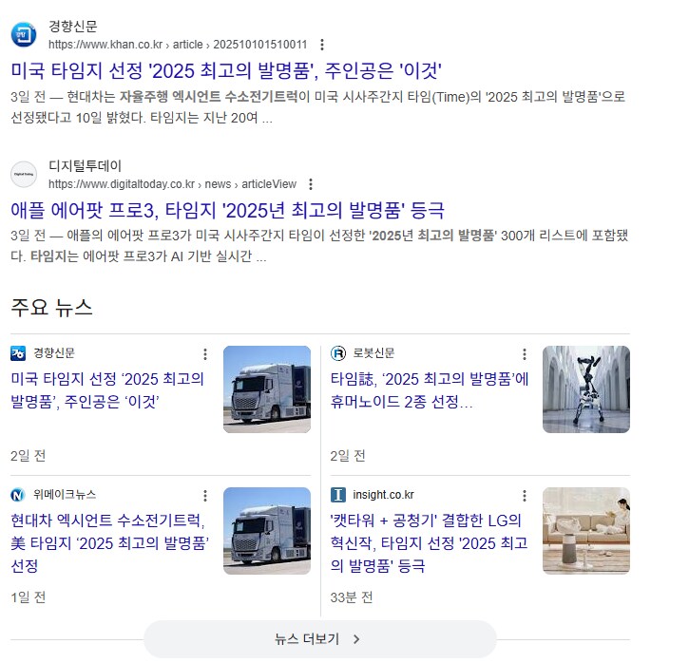Click the 로봇신문 source logo

(x=338, y=353)
